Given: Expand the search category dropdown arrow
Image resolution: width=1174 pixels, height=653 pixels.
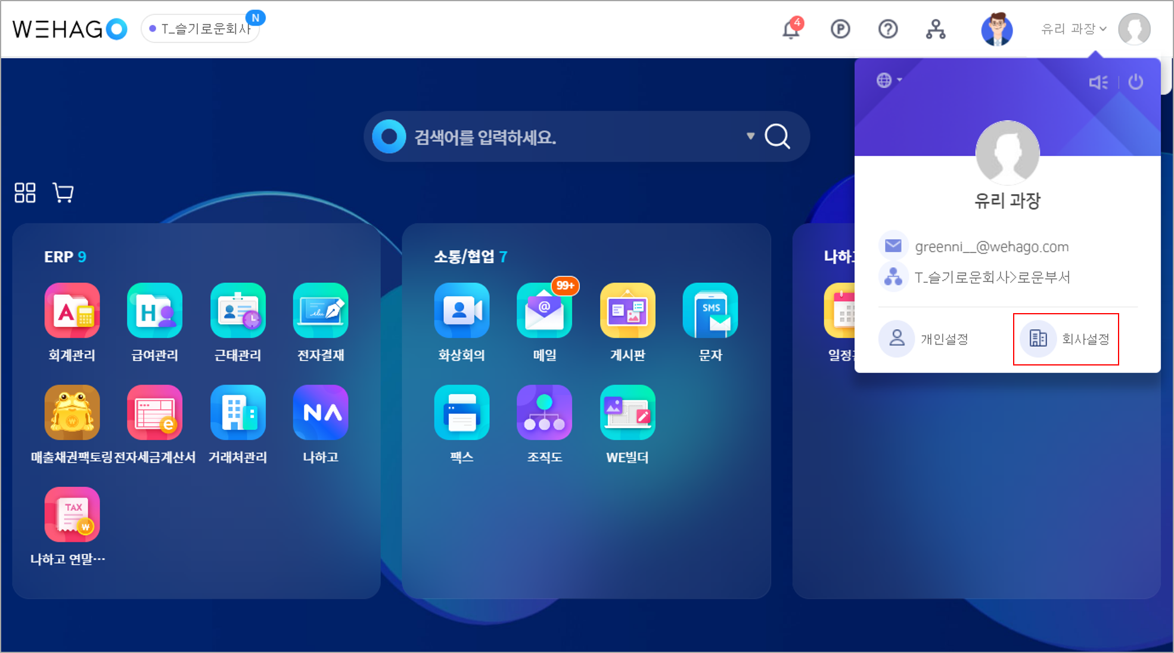Looking at the screenshot, I should (x=751, y=136).
